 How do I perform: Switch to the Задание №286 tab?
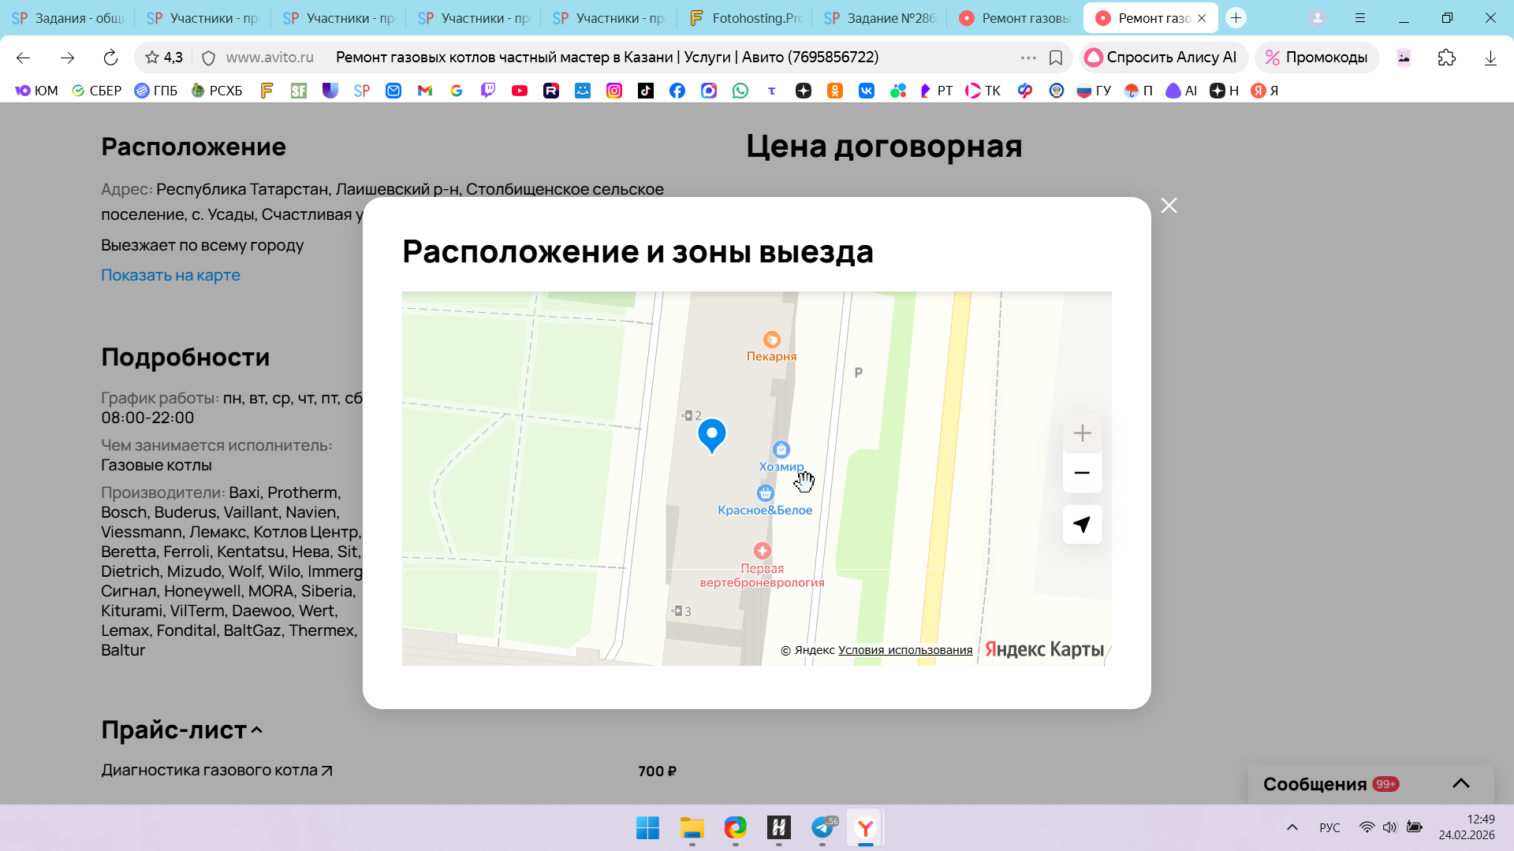coord(880,18)
